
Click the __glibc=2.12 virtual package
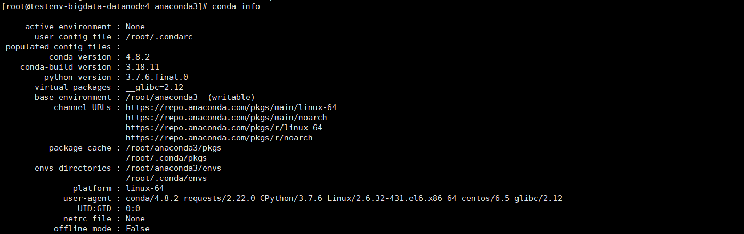click(155, 87)
